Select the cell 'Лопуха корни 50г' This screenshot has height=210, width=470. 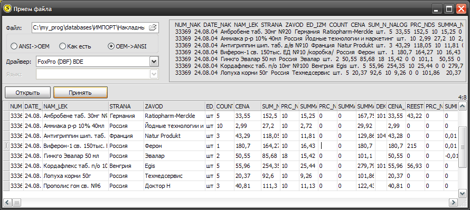pos(75,176)
